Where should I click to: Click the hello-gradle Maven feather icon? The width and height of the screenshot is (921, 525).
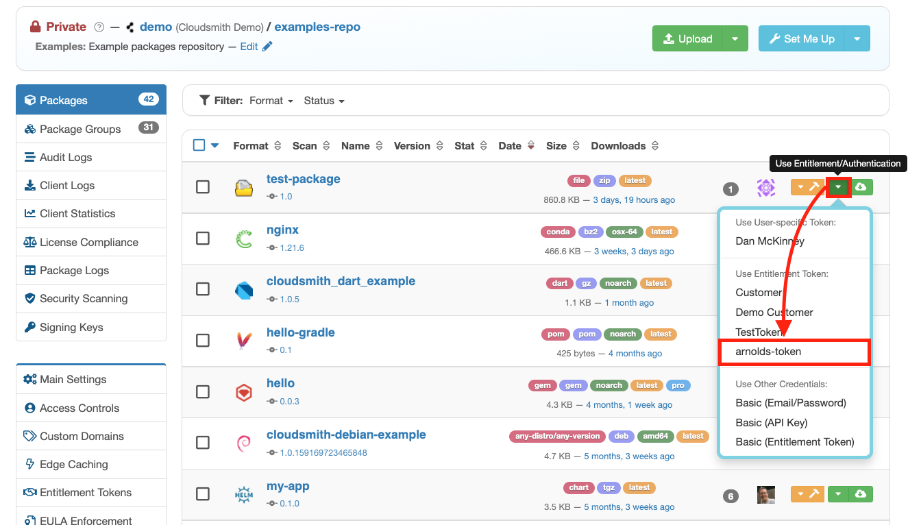(244, 341)
